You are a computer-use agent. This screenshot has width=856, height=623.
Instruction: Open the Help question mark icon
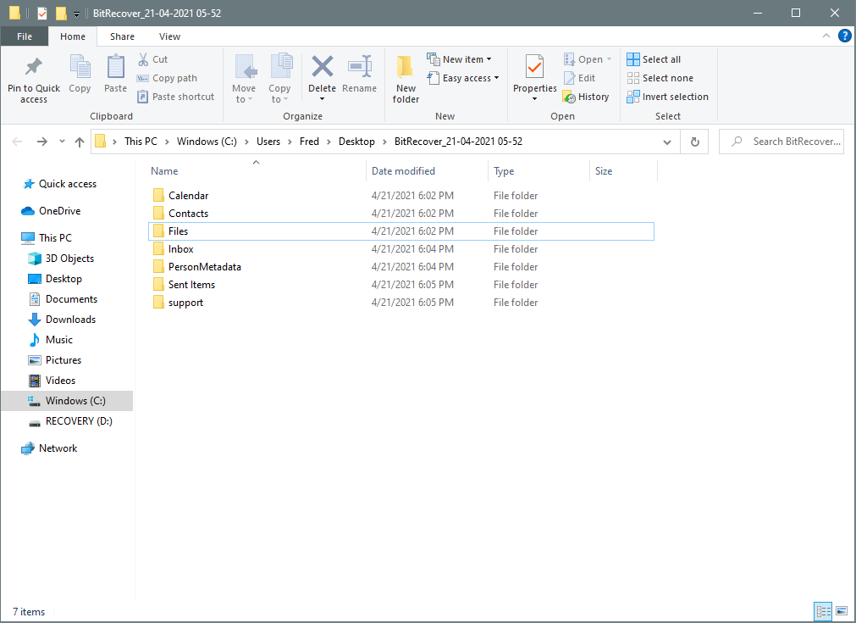point(844,36)
